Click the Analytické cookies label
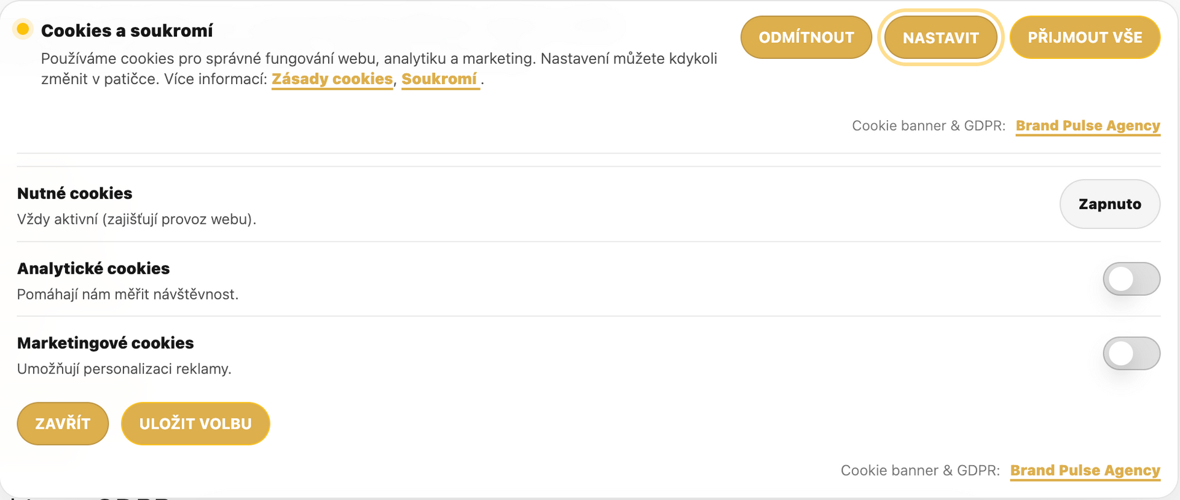The image size is (1180, 500). pos(93,269)
